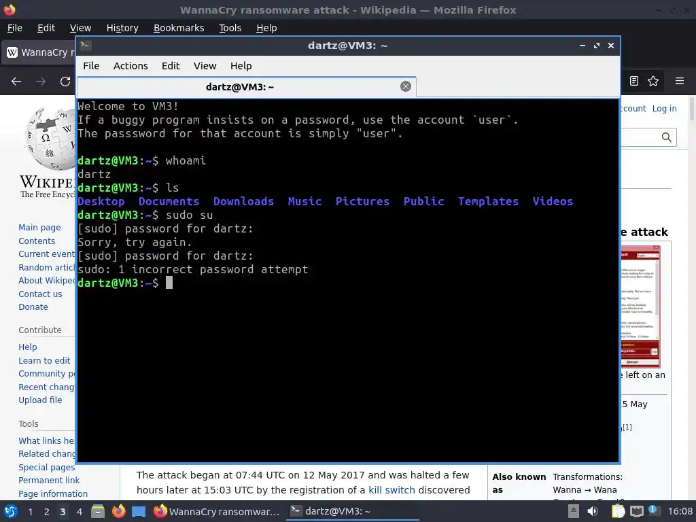Open the Wikipedia Help sidebar link

(27, 347)
